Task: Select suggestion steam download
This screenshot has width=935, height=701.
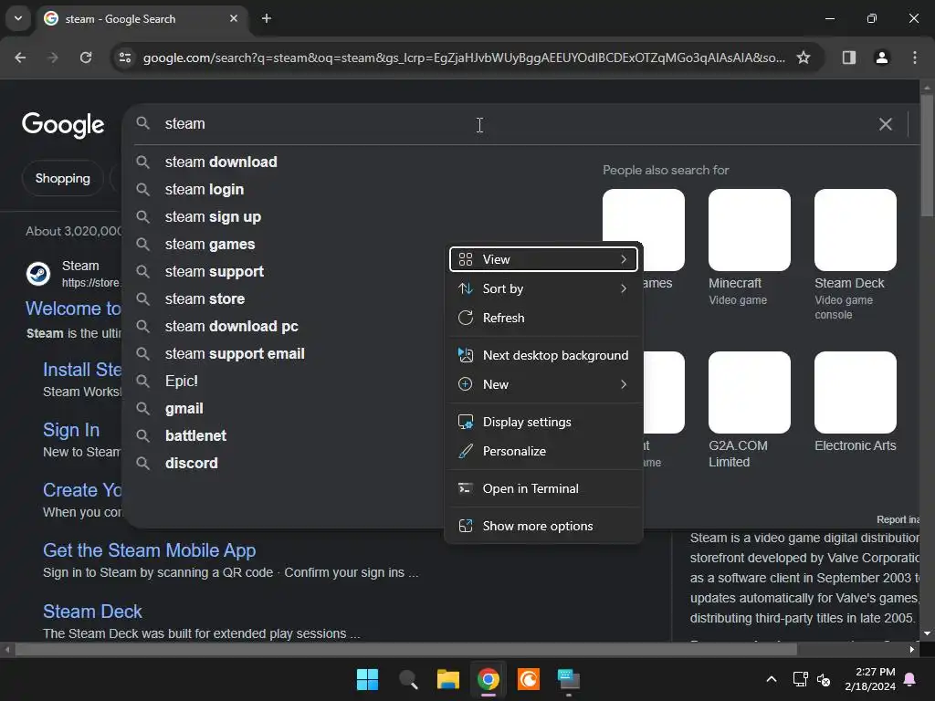Action: 221,162
